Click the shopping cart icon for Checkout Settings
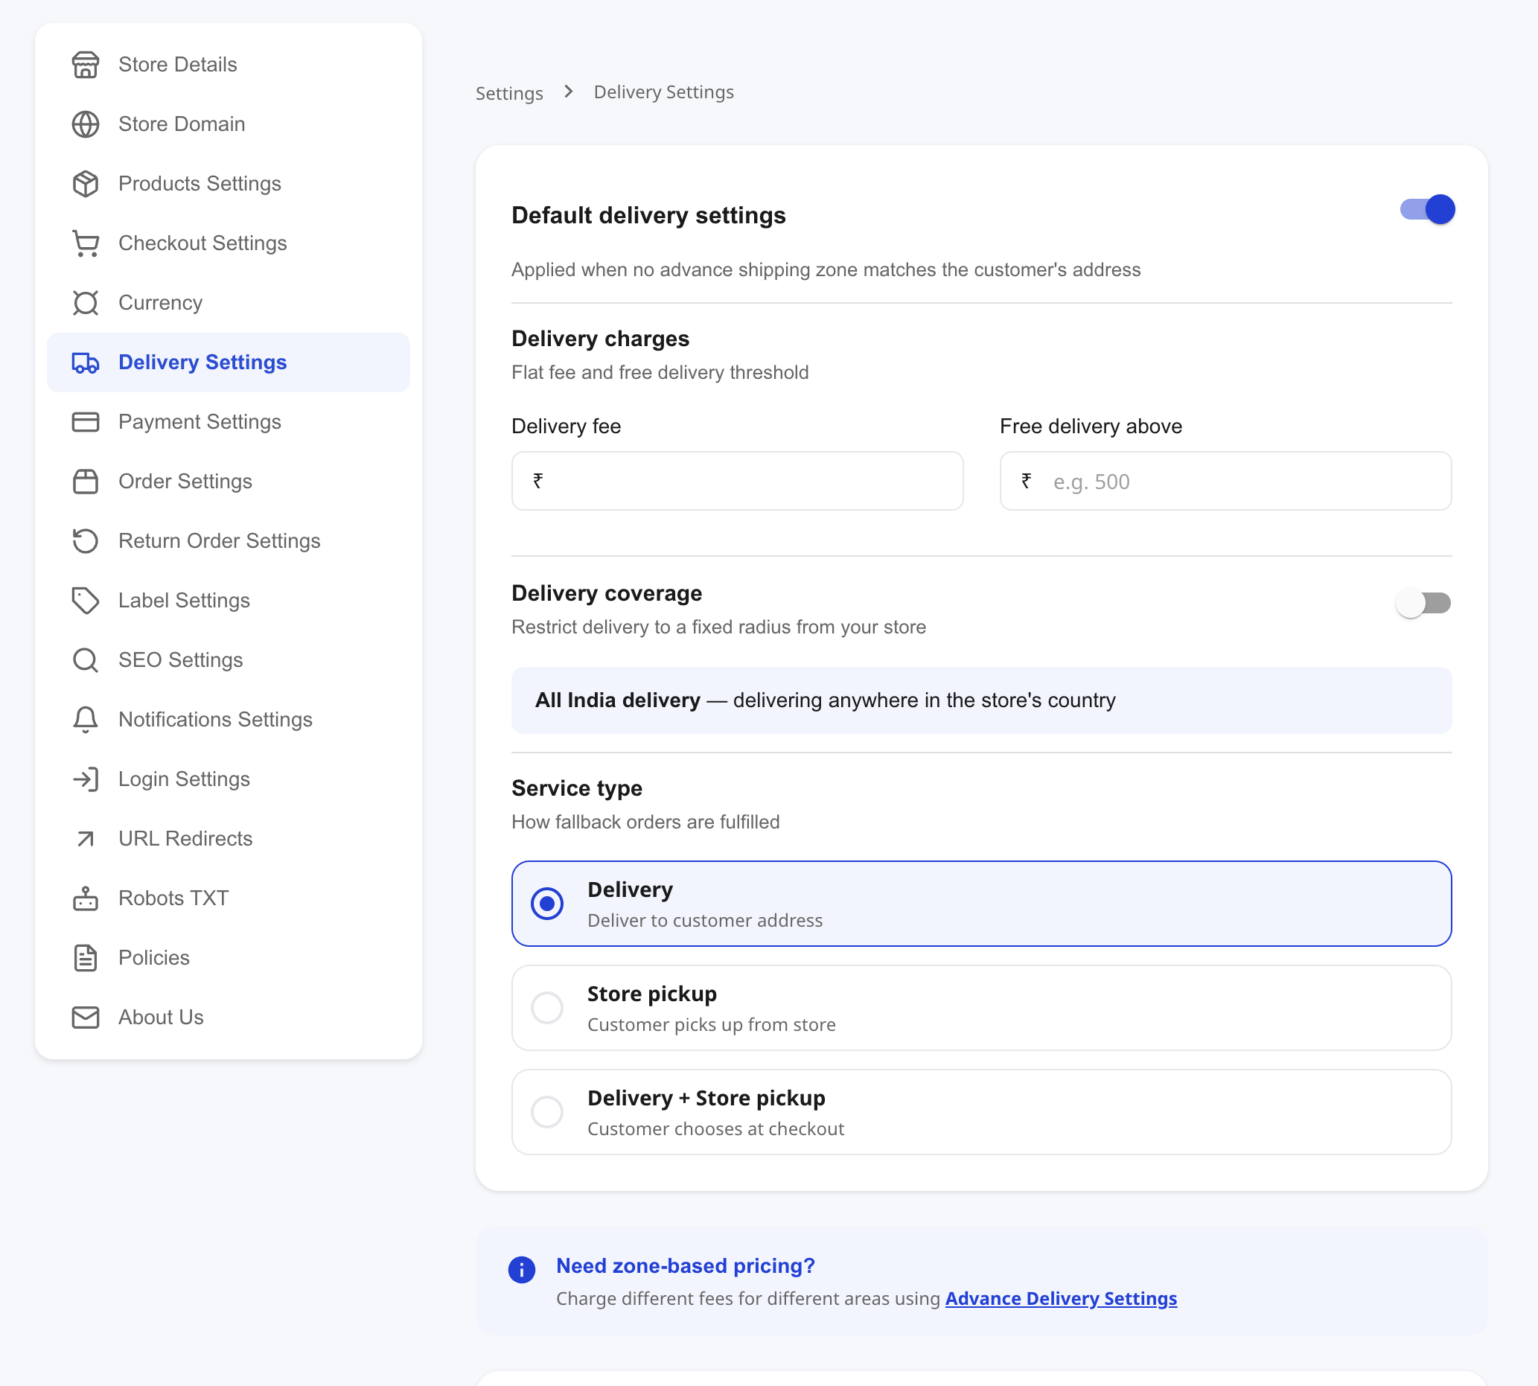 pos(86,243)
